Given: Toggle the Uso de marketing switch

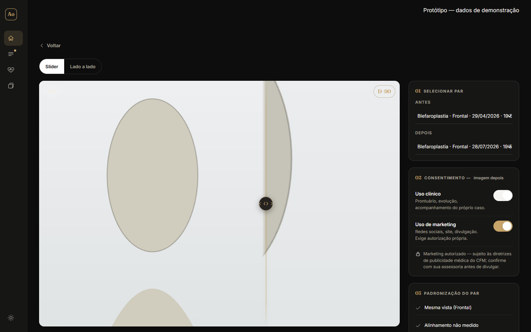Looking at the screenshot, I should click(503, 226).
